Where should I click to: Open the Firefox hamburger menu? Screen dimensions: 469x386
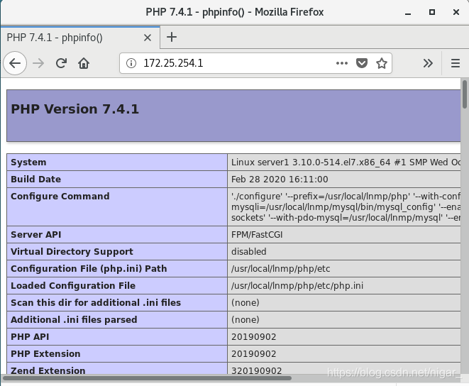[x=456, y=63]
